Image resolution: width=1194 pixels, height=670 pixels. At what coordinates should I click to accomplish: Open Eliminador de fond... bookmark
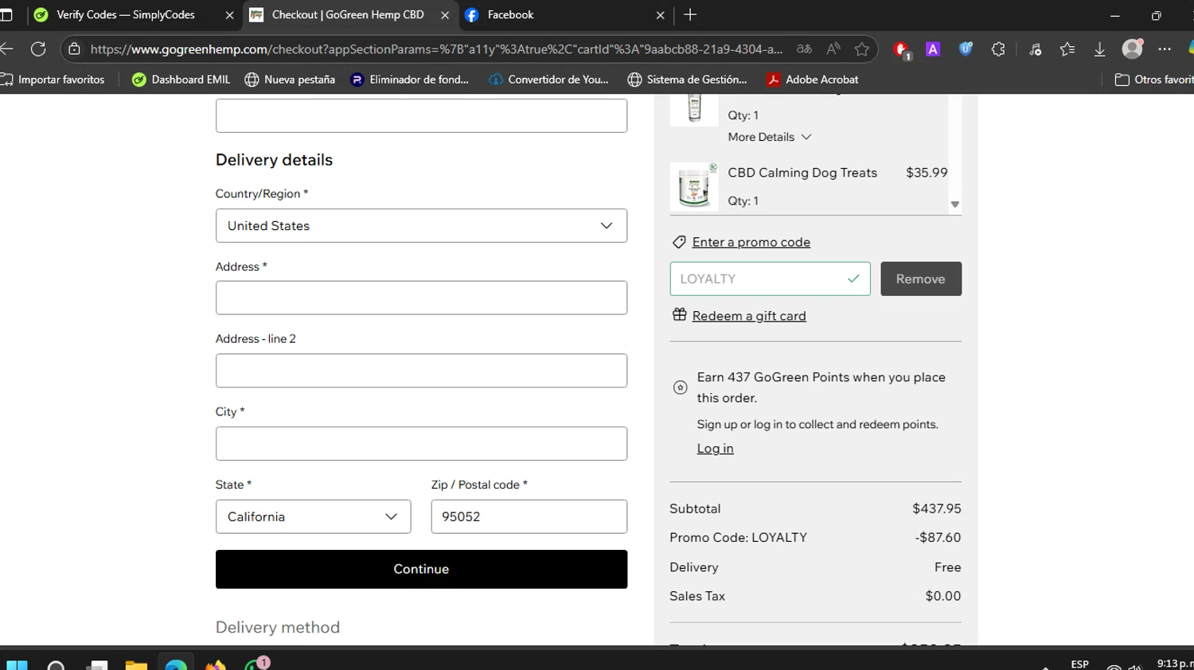click(409, 80)
